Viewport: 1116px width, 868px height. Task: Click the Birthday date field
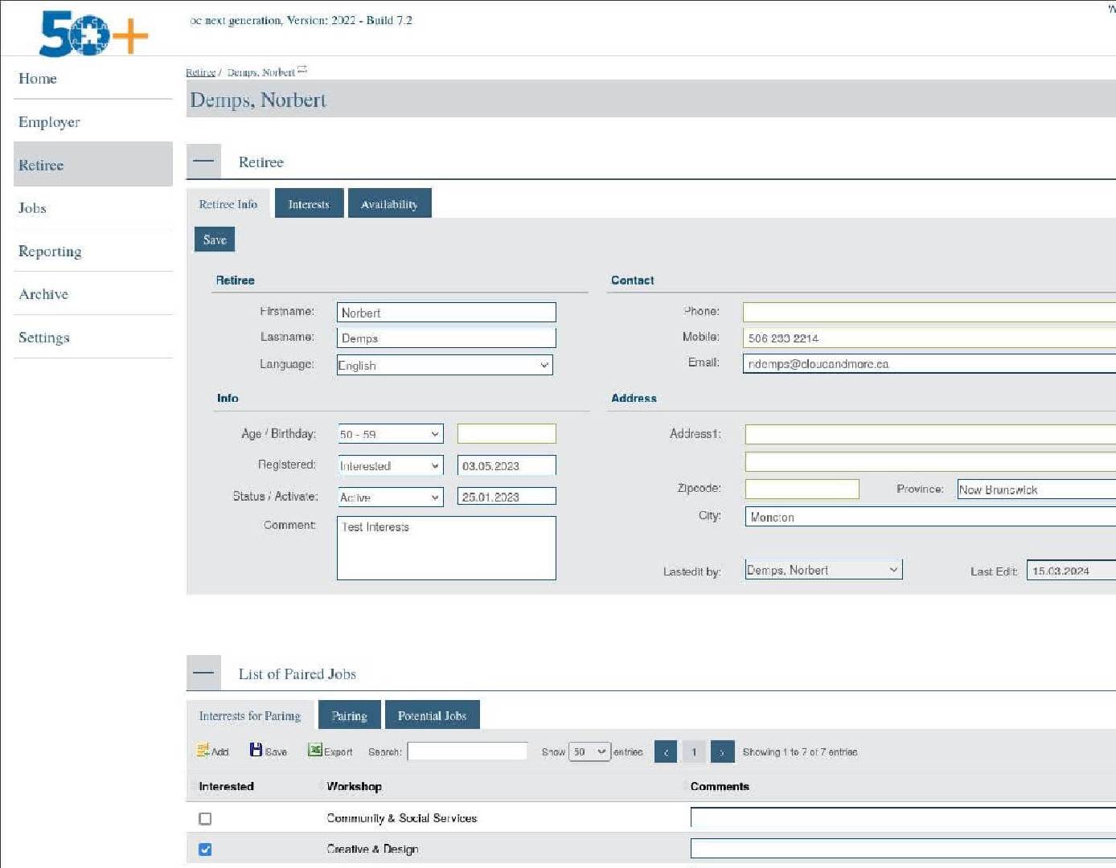507,434
